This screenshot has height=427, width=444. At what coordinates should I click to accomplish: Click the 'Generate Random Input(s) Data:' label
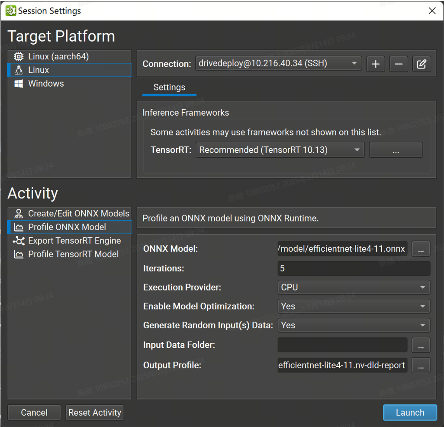208,326
